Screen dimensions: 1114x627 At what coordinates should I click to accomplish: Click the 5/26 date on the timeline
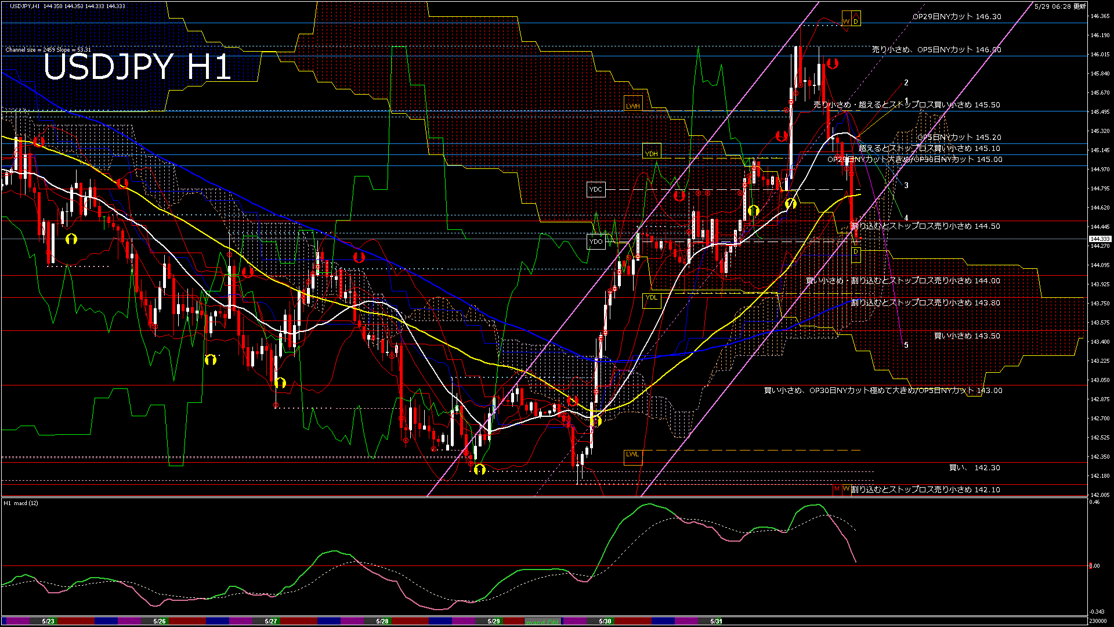(160, 621)
